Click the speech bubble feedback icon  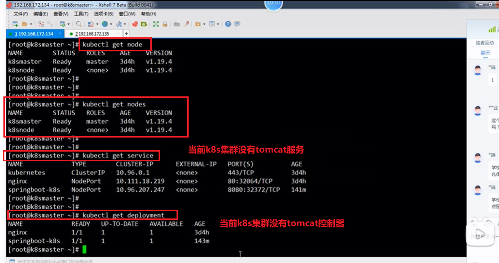[x=237, y=24]
